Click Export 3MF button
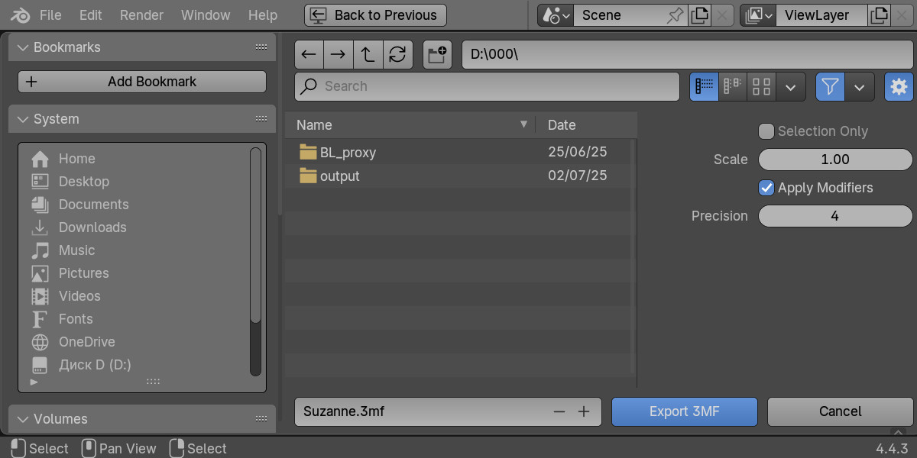 tap(685, 411)
